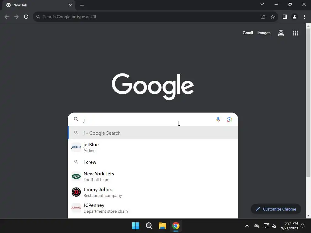Open File Explorer from the taskbar
The image size is (311, 233).
click(x=162, y=226)
